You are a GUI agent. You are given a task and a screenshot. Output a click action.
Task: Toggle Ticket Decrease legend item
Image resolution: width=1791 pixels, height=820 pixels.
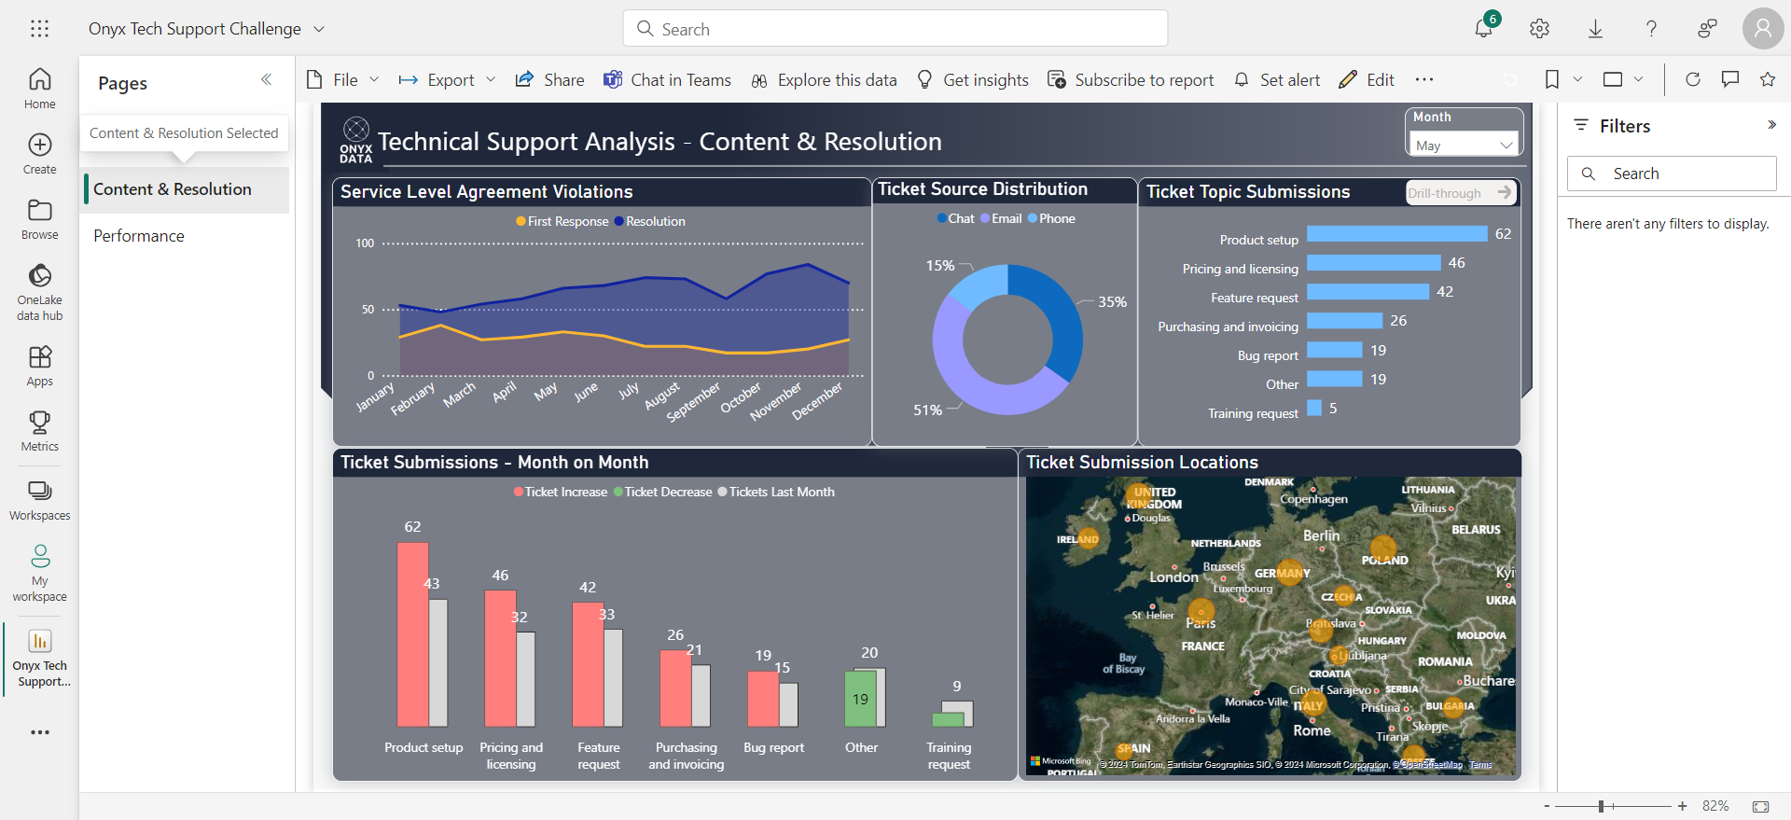662,492
